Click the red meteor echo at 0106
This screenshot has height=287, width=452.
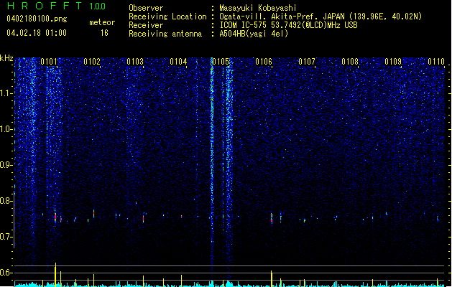[272, 218]
